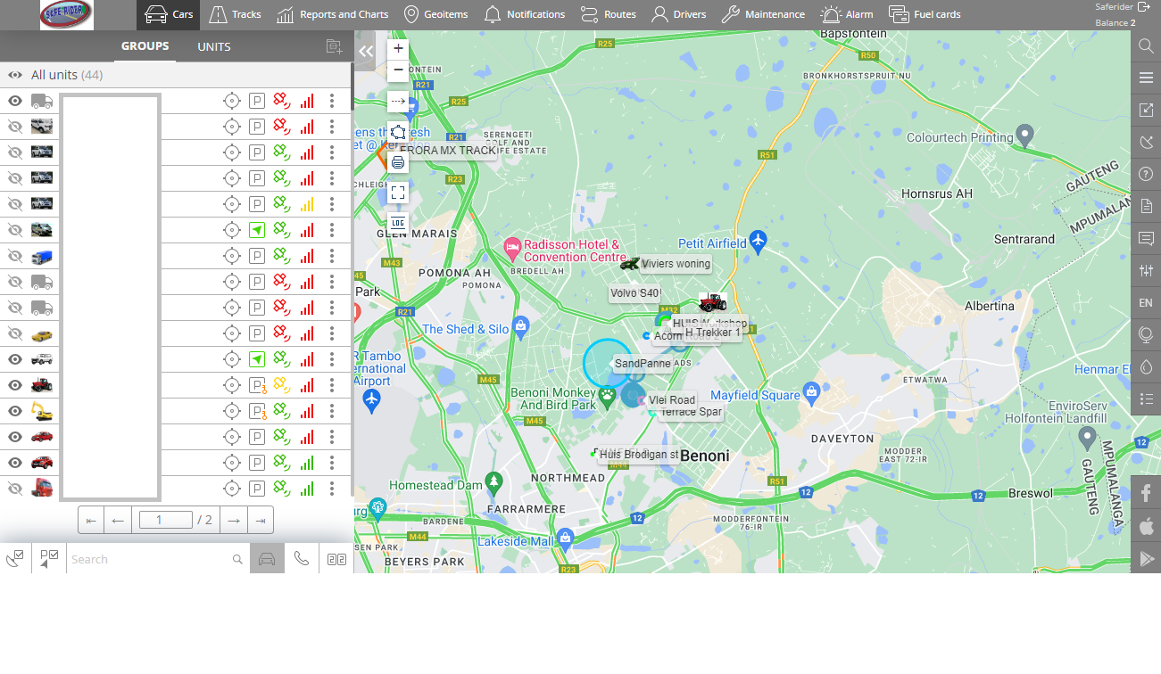
Task: Locate the red tractor unit on map
Action: 232,385
